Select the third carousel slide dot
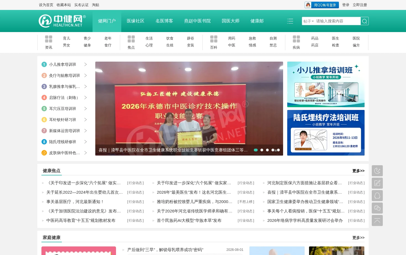Image resolution: width=406 pixels, height=255 pixels. [267, 150]
